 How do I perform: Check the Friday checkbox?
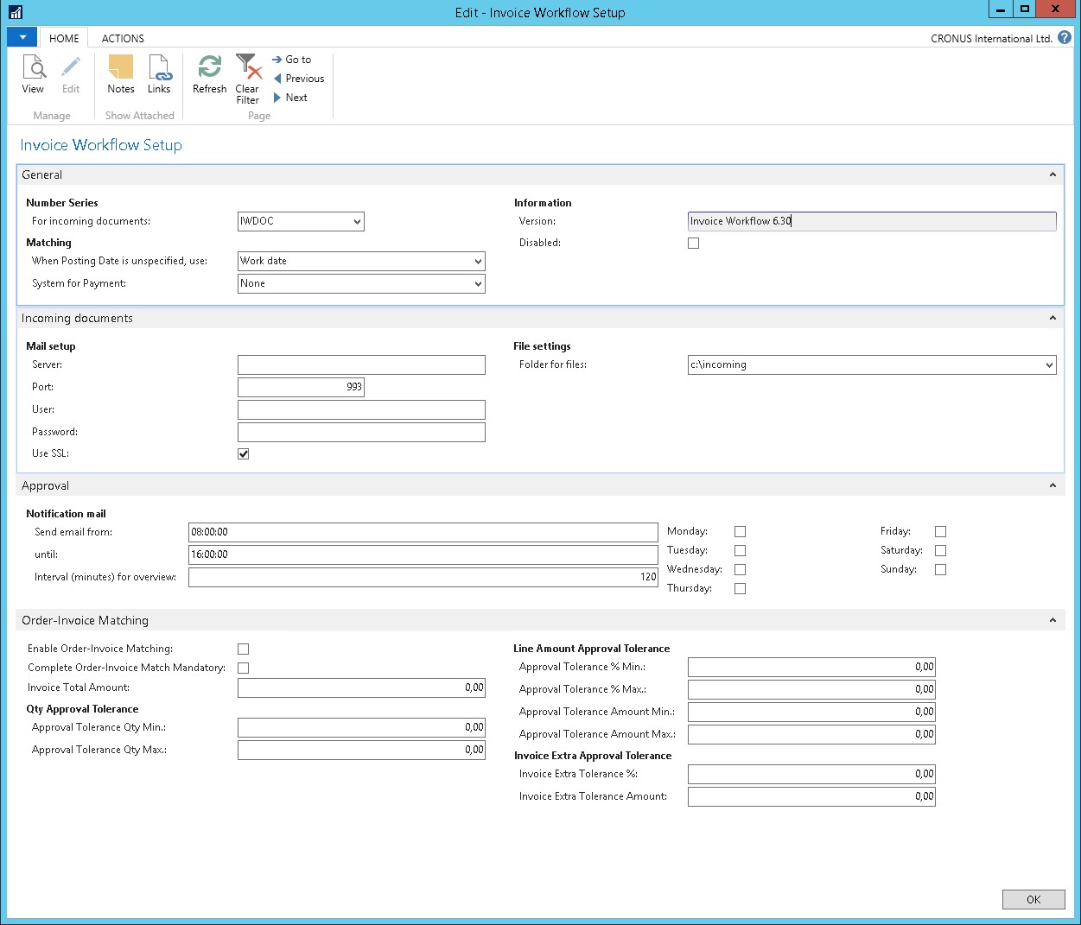click(x=940, y=532)
